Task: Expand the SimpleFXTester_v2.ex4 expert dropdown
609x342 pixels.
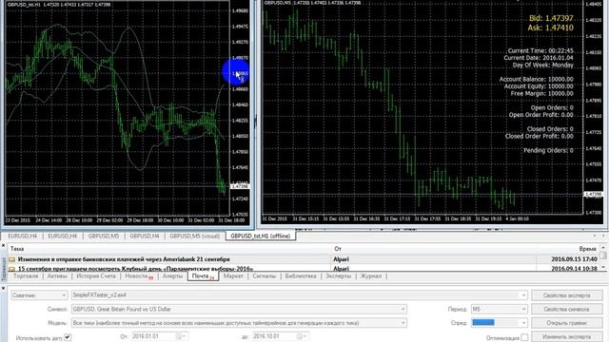Action: pos(523,295)
